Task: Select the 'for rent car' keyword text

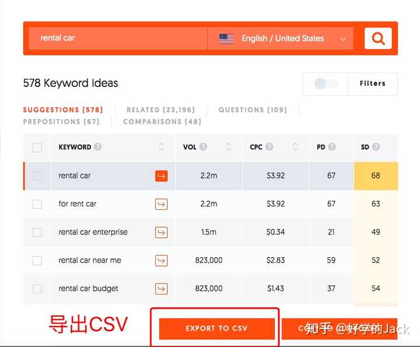Action: 78,204
